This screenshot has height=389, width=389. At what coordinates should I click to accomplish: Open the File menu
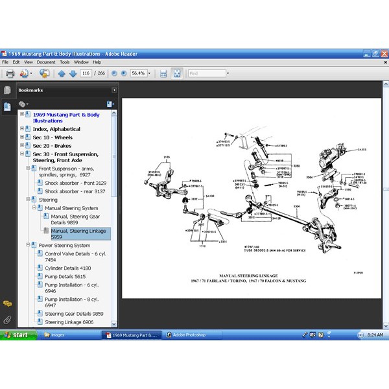pyautogui.click(x=5, y=62)
